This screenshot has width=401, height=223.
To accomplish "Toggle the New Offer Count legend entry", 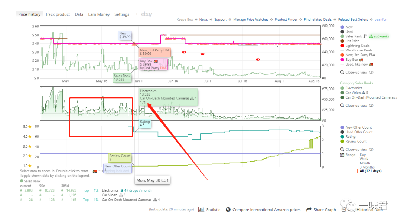I will [356, 127].
